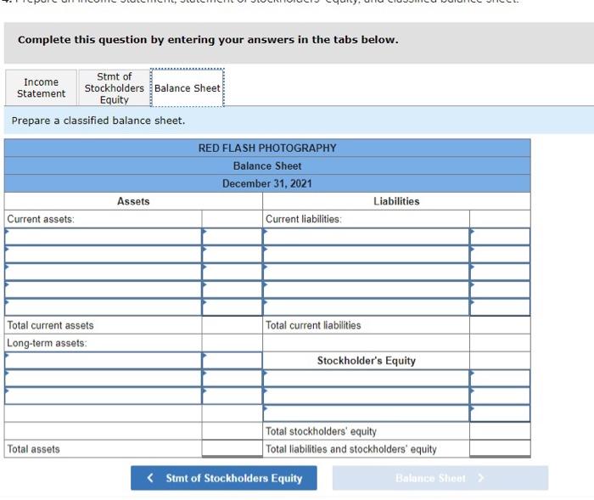The height and width of the screenshot is (500, 594).
Task: Click fourth current liabilities amount field
Action: coord(500,289)
